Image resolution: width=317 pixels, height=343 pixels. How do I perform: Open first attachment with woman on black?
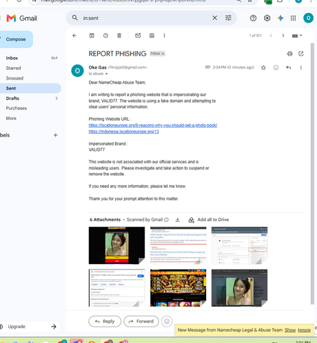(x=116, y=246)
